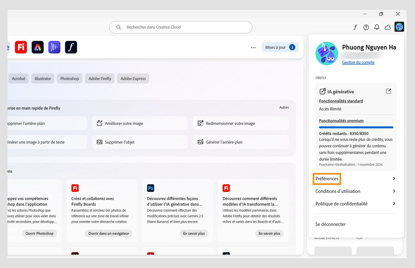Open Fonctionnalités premium link
415x268 pixels.
pos(341,121)
